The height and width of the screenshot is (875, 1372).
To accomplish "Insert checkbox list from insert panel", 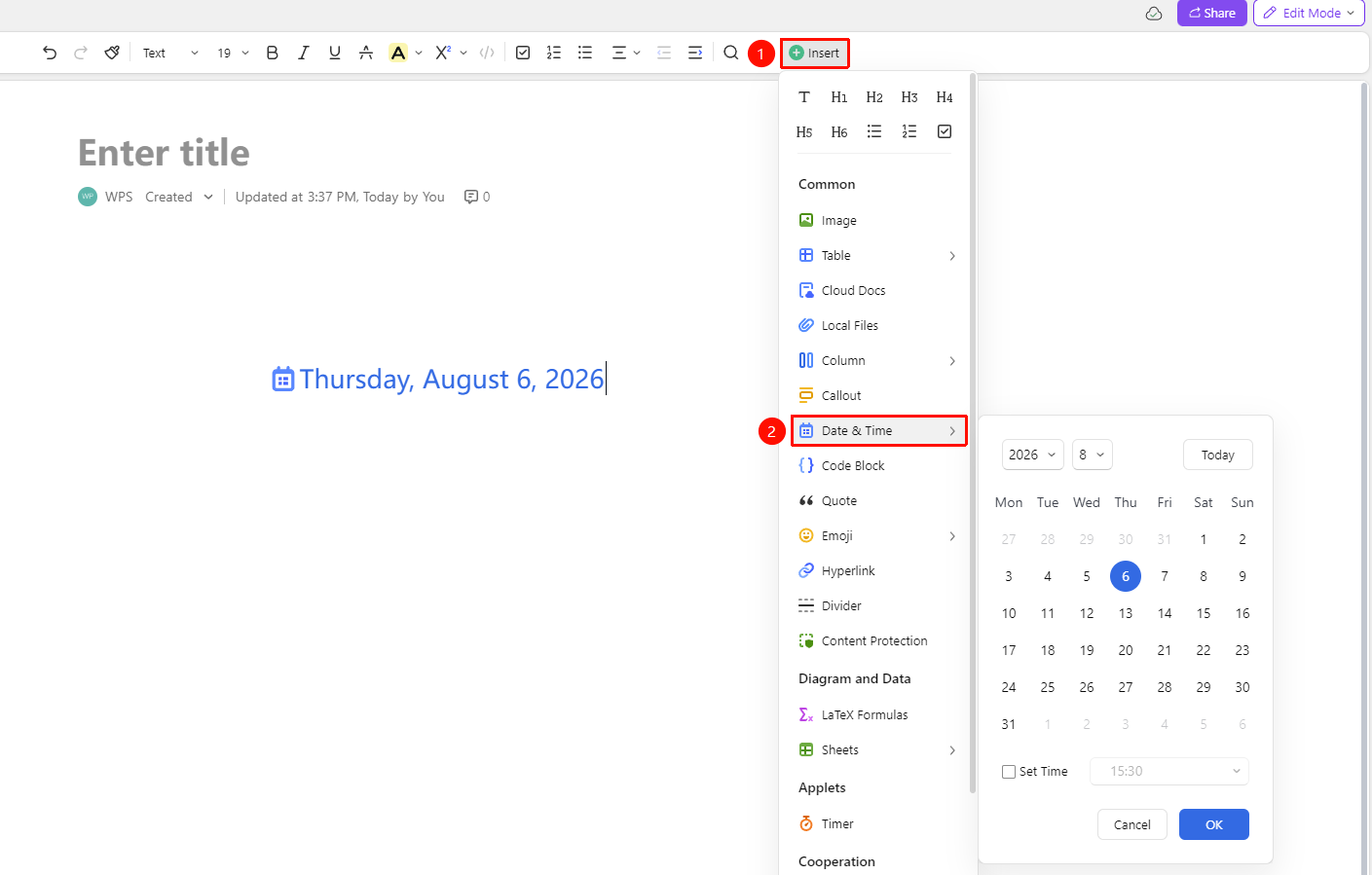I will 945,131.
